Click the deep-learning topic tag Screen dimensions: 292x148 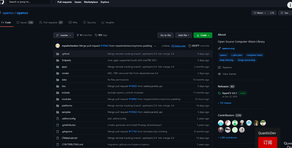point(227,60)
